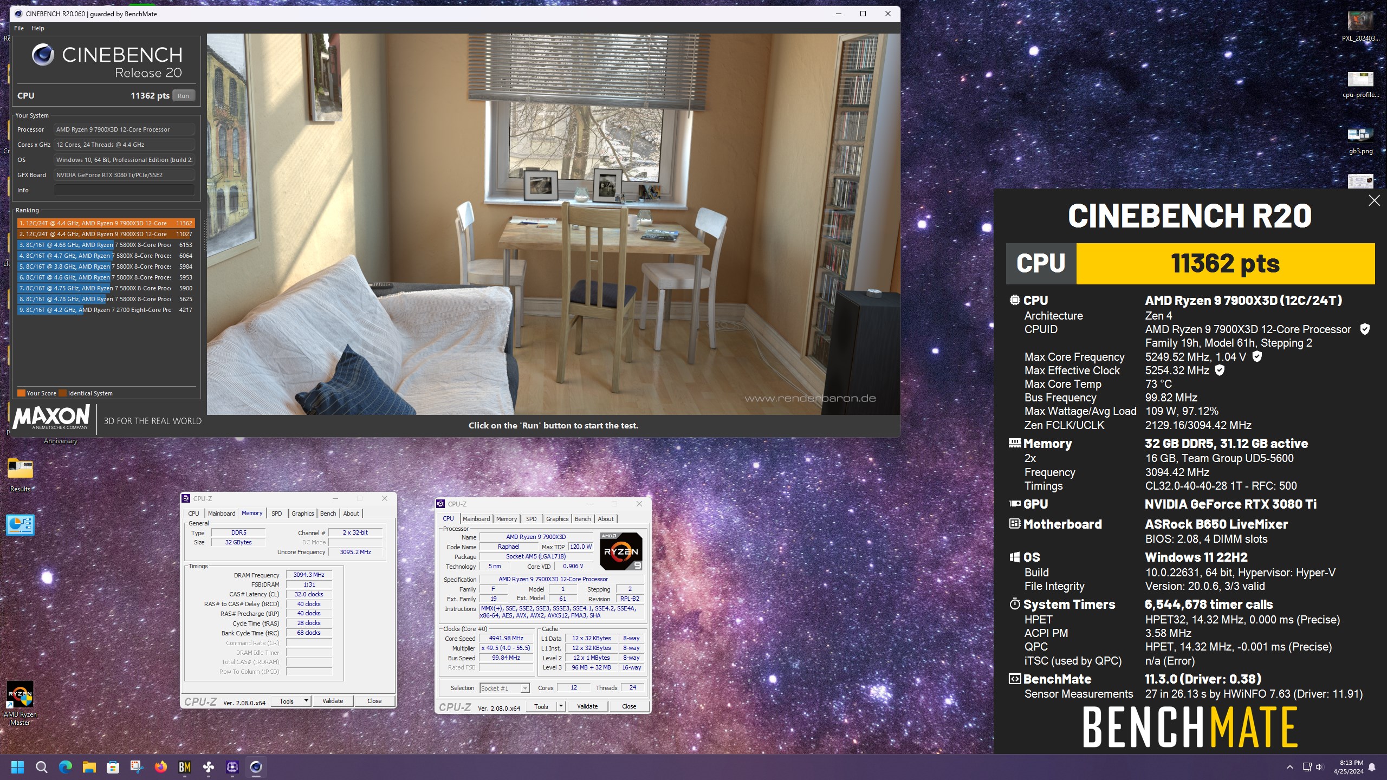
Task: Select AMD Ryzen Master desktop shortcut
Action: tap(20, 703)
